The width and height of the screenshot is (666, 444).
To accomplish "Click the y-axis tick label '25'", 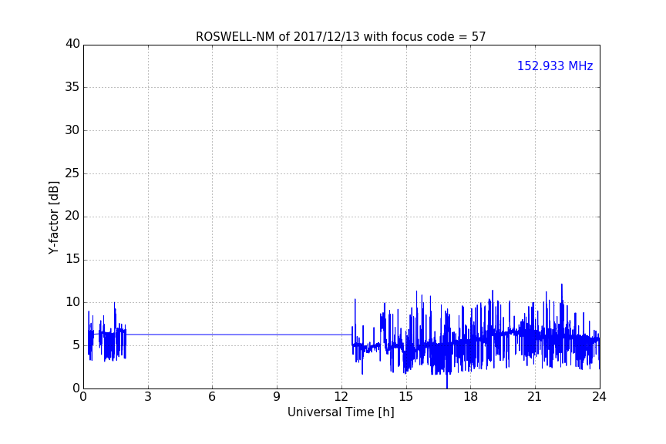I will pyautogui.click(x=72, y=173).
